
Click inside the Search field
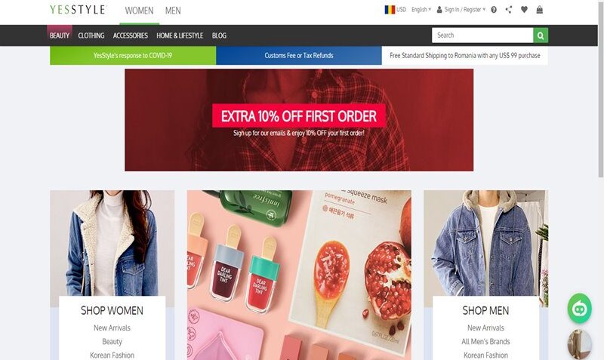482,35
